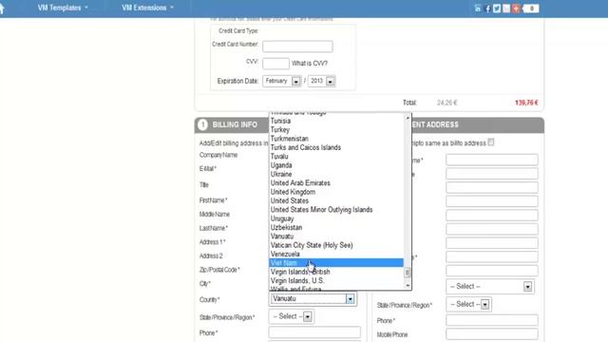Share via the Facebook icon
The image size is (608, 342).
click(487, 9)
